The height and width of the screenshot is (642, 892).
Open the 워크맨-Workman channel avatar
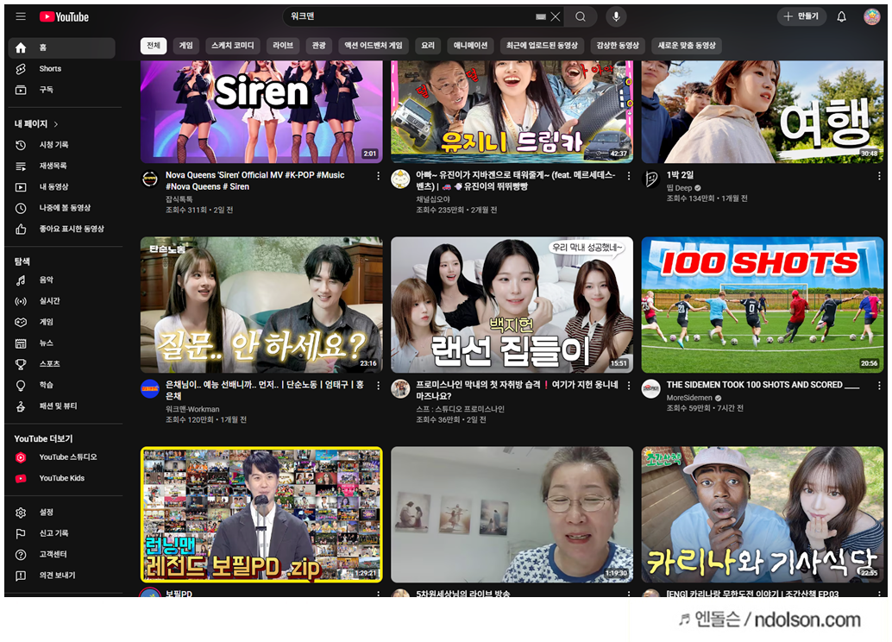[x=149, y=389]
